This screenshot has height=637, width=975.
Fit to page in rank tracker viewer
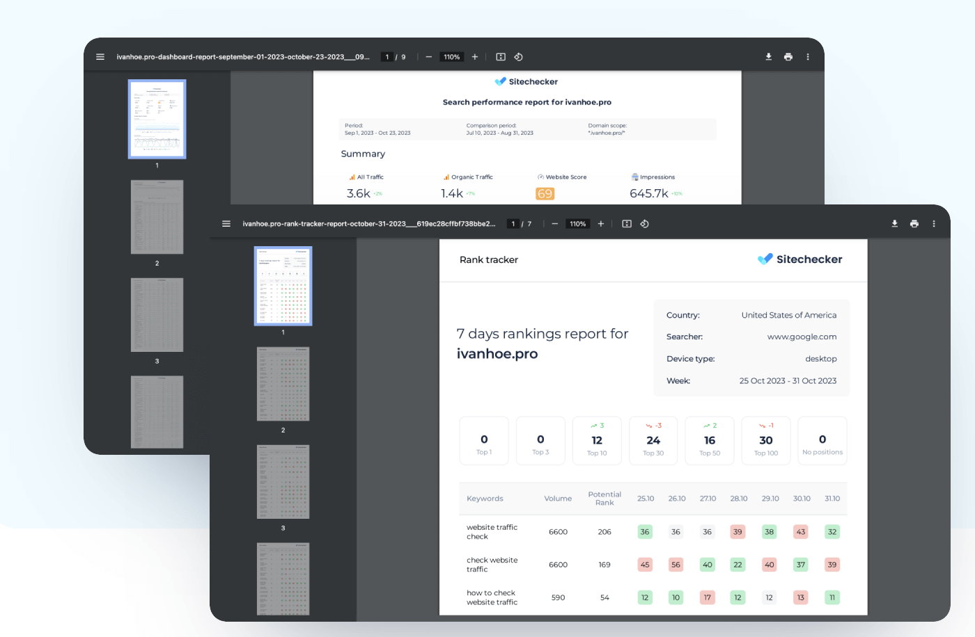pyautogui.click(x=627, y=224)
